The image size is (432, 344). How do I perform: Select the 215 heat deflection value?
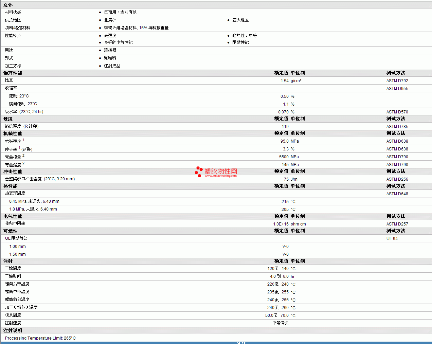(285, 202)
